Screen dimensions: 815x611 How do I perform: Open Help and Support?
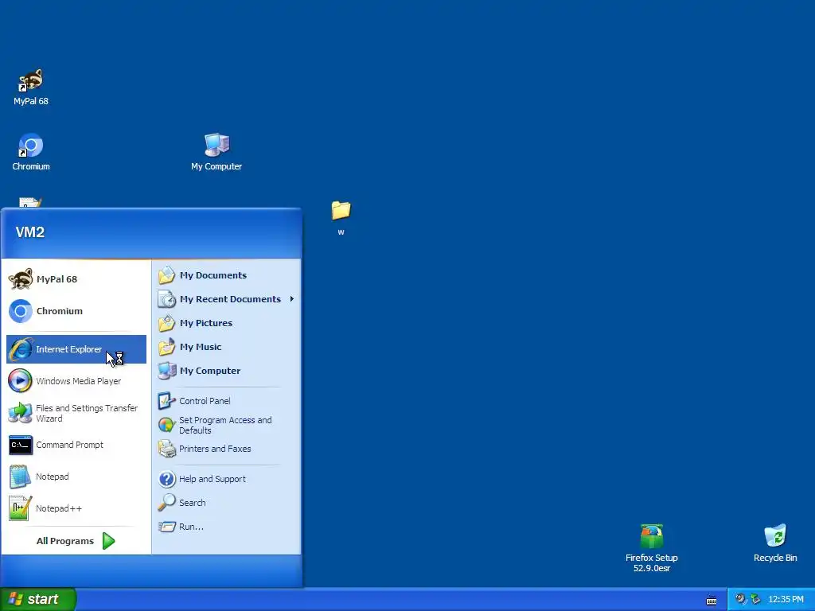tap(227, 479)
